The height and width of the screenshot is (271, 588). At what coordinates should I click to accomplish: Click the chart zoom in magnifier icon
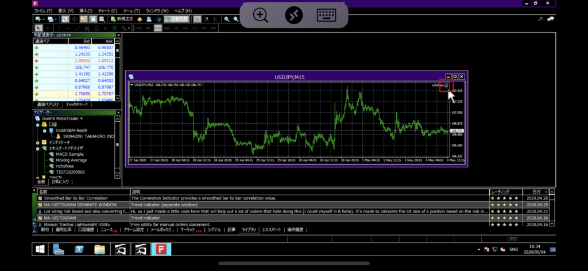[227, 19]
